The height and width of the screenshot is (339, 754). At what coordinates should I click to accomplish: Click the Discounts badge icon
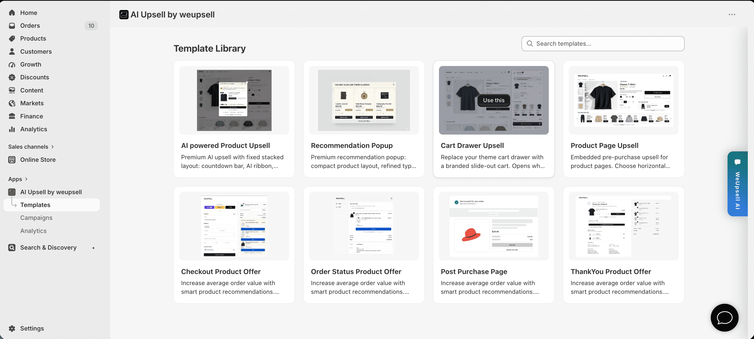click(x=12, y=77)
